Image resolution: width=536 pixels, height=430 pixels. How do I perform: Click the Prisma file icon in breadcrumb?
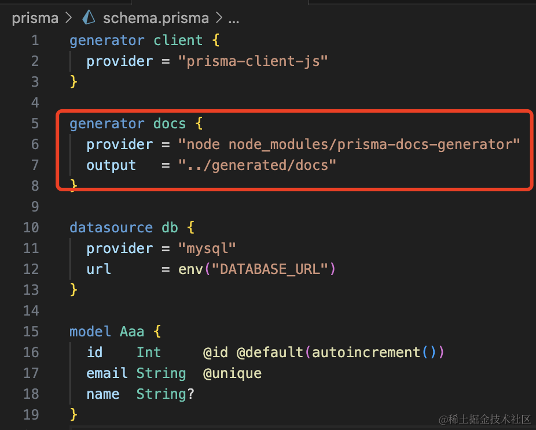89,18
